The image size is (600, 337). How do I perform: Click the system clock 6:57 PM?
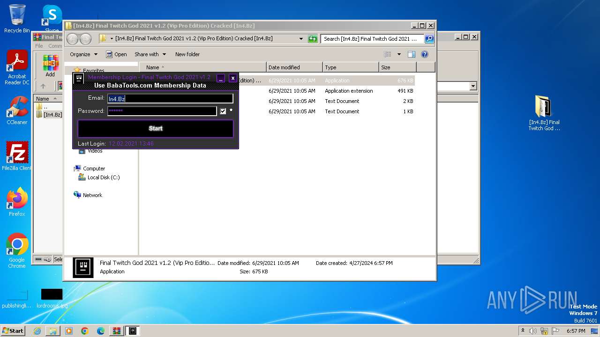(576, 331)
